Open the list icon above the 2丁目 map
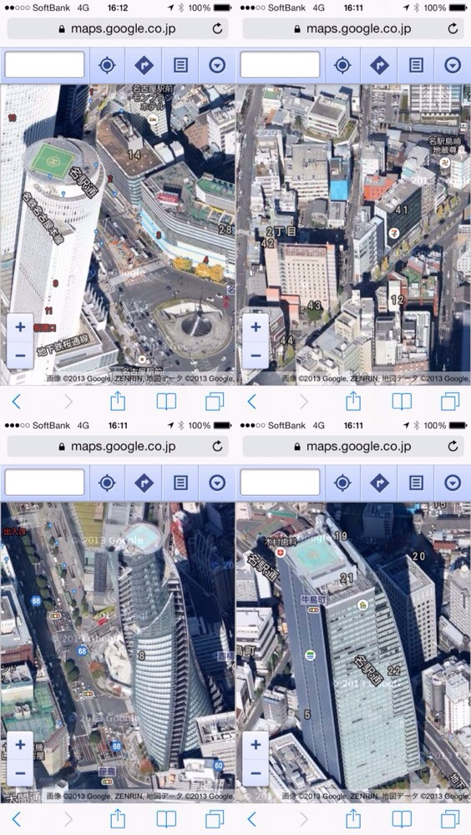 pos(416,65)
